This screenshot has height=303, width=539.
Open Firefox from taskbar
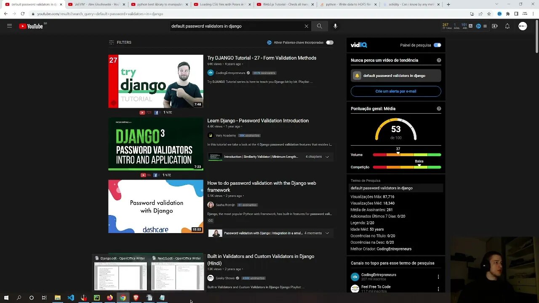click(x=110, y=298)
